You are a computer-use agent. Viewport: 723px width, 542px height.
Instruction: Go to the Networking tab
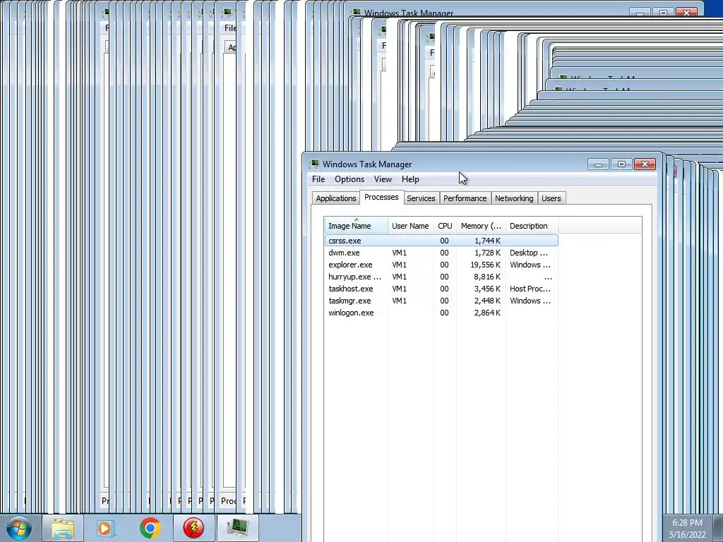coord(514,198)
